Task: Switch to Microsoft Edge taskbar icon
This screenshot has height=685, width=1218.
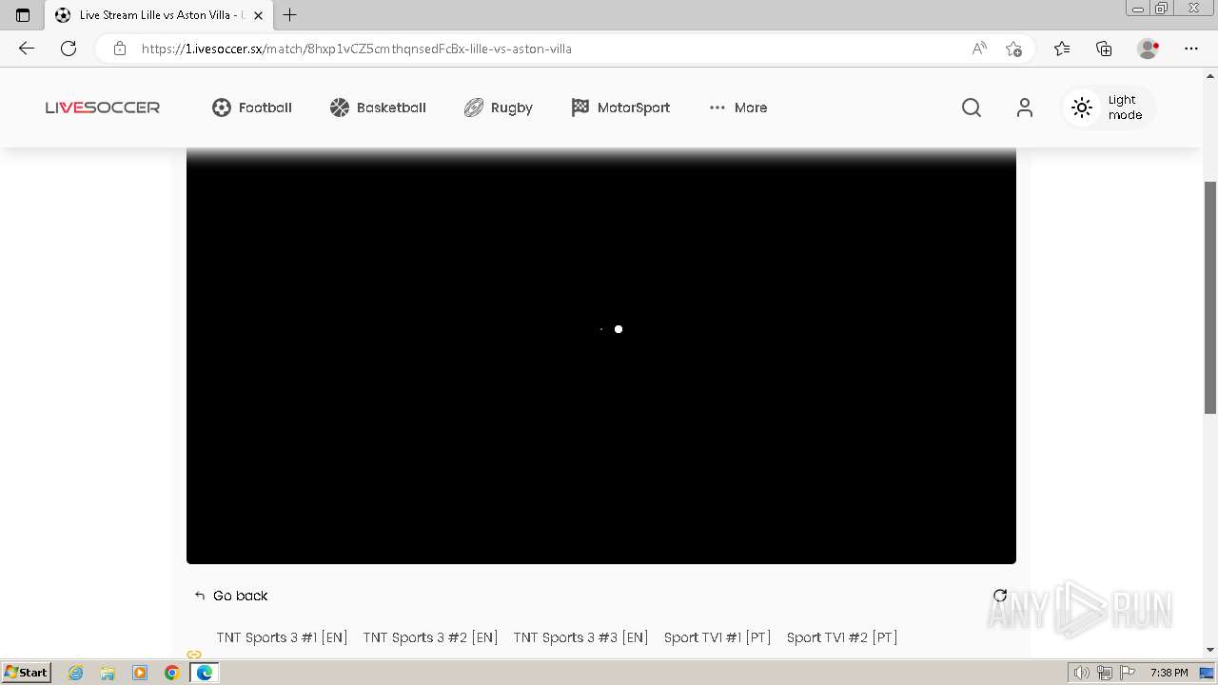Action: (204, 673)
